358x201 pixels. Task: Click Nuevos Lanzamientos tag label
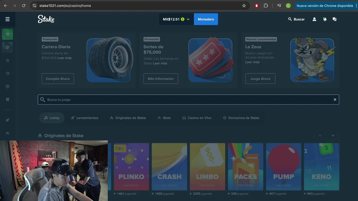tap(261, 39)
